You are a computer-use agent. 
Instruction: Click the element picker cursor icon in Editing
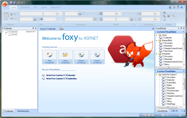click(x=173, y=16)
